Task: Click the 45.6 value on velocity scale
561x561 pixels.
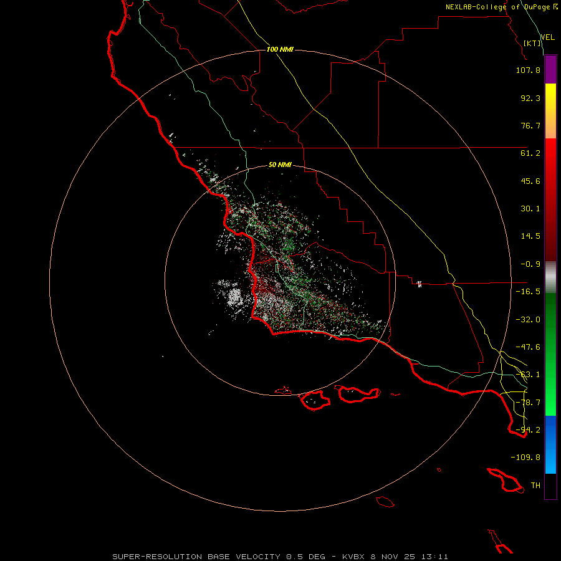Action: [530, 181]
